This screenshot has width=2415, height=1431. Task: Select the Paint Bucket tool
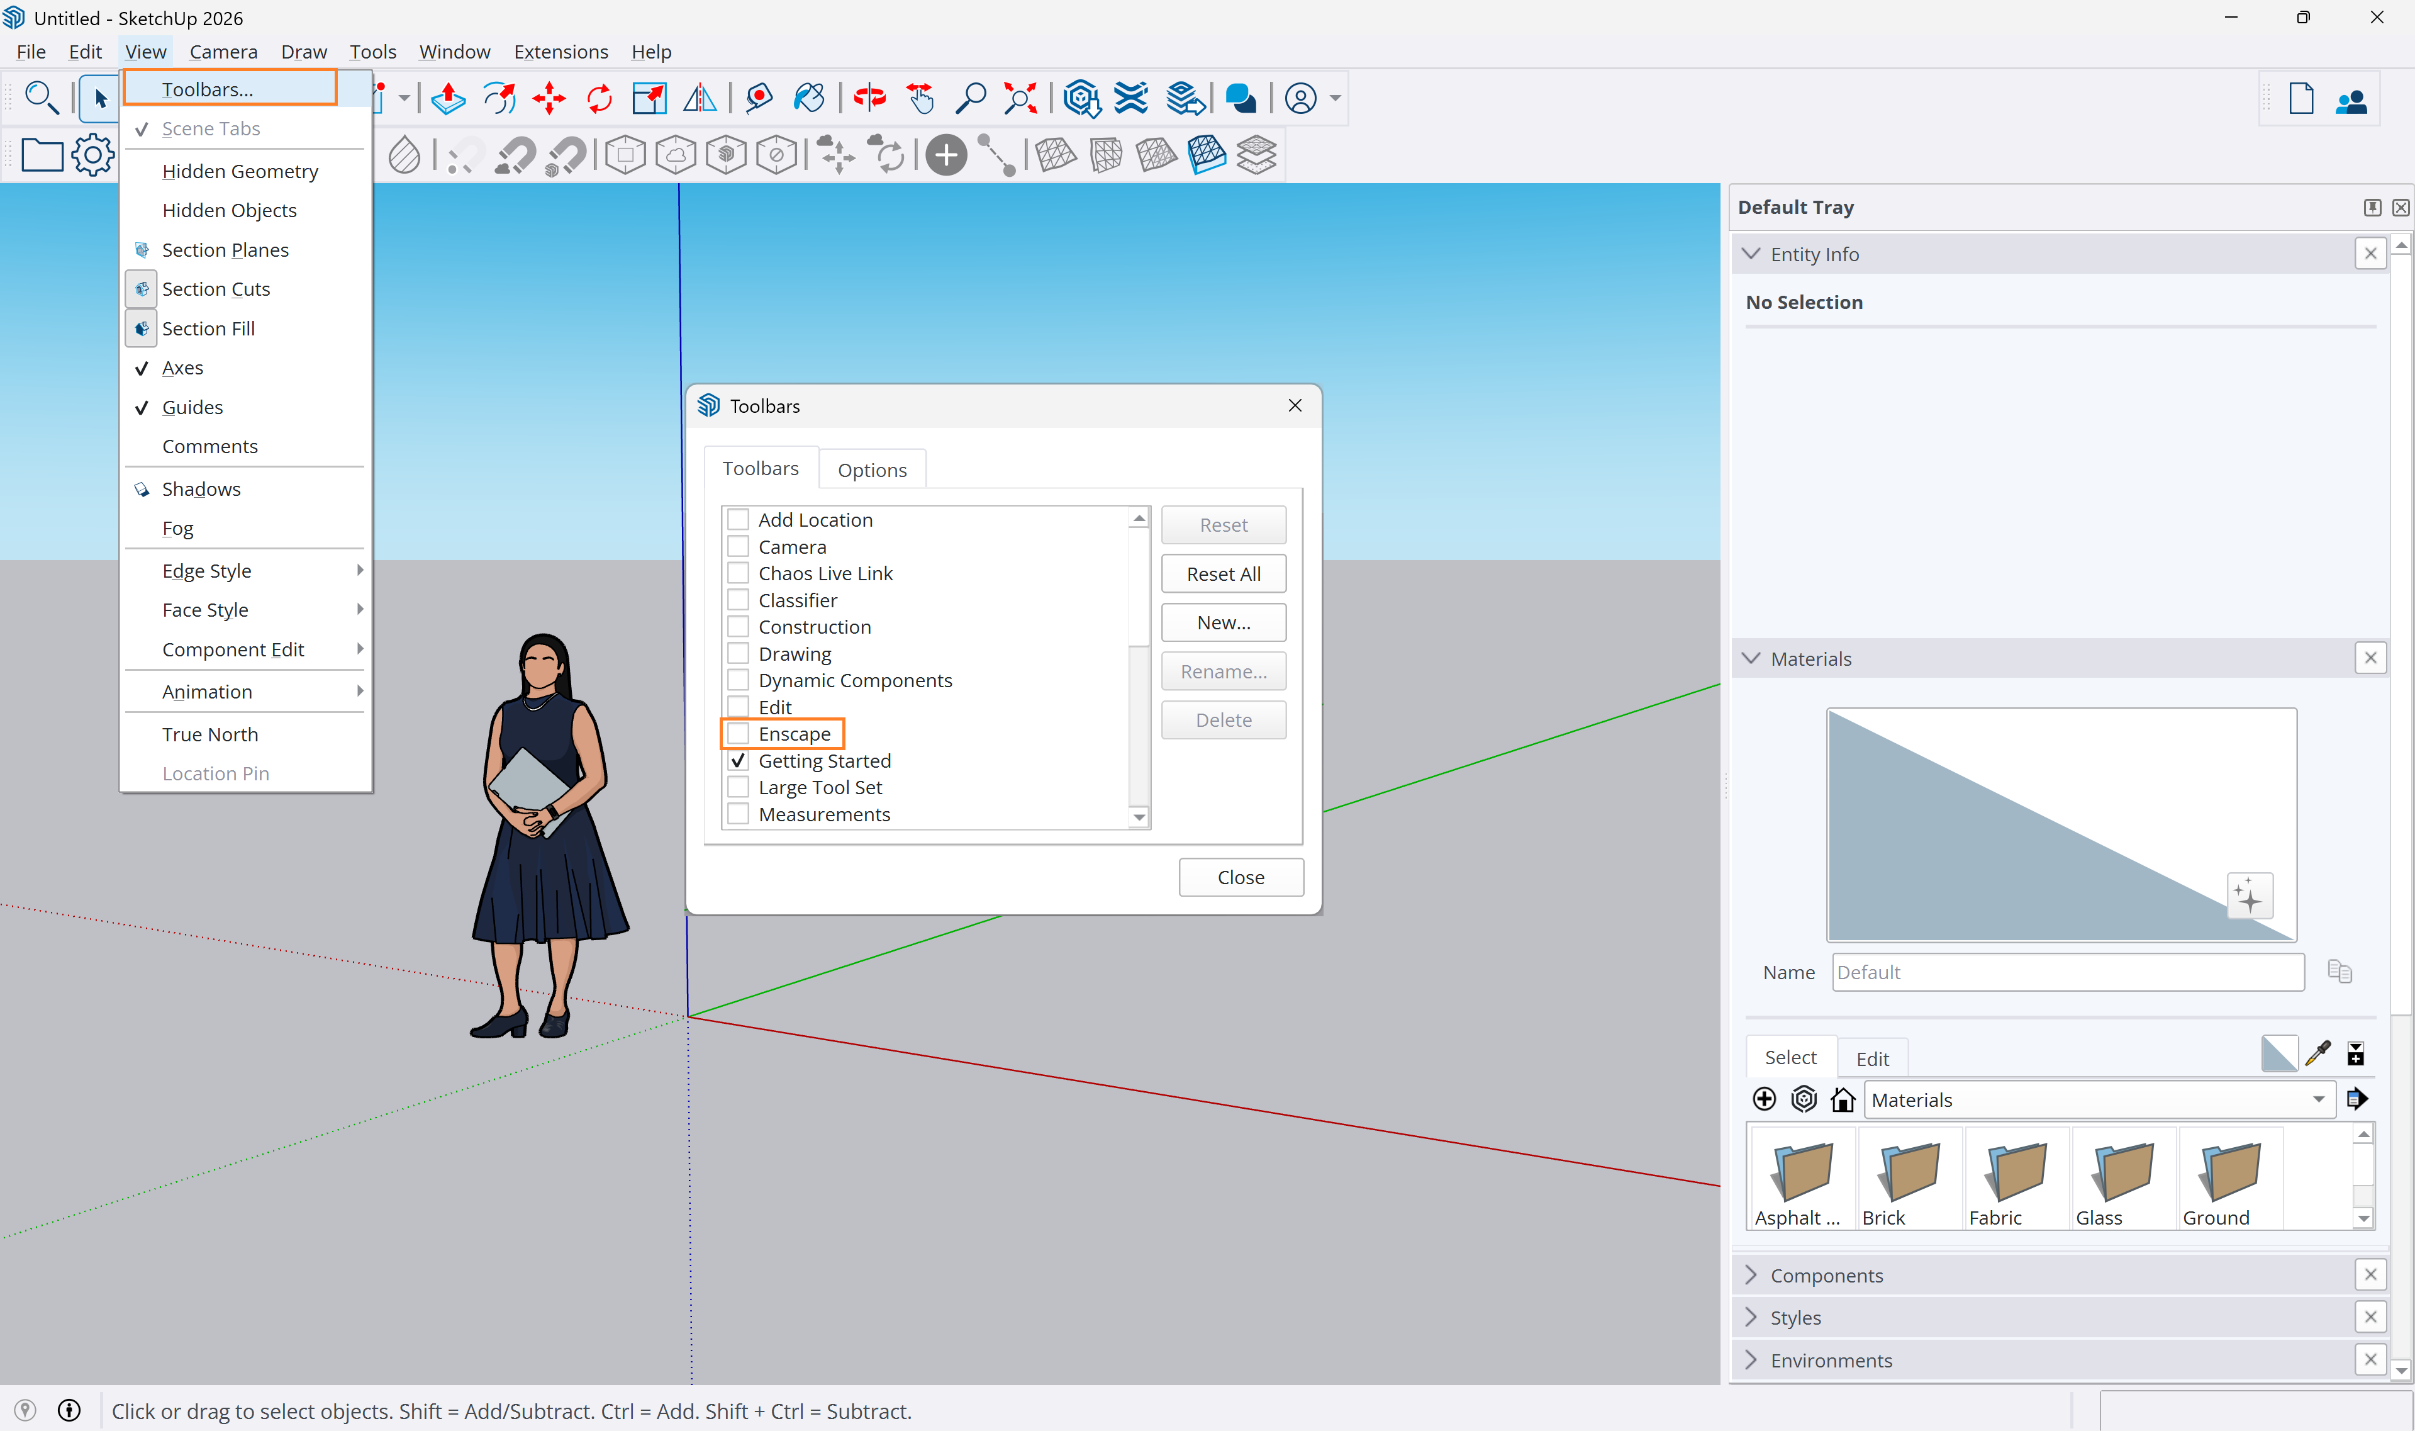(810, 98)
